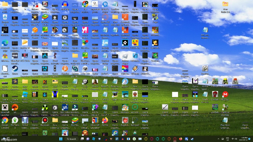Click the taskbar Search box
The image size is (253, 142).
[x=72, y=139]
